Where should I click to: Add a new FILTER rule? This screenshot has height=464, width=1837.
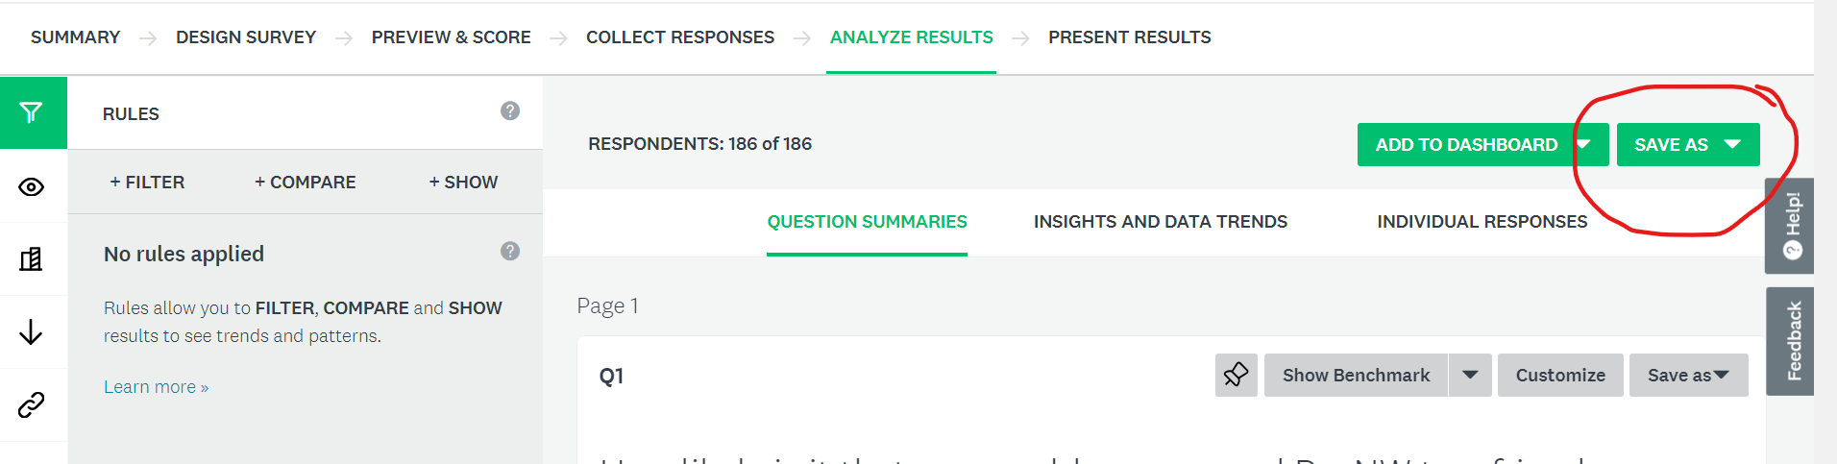[147, 182]
